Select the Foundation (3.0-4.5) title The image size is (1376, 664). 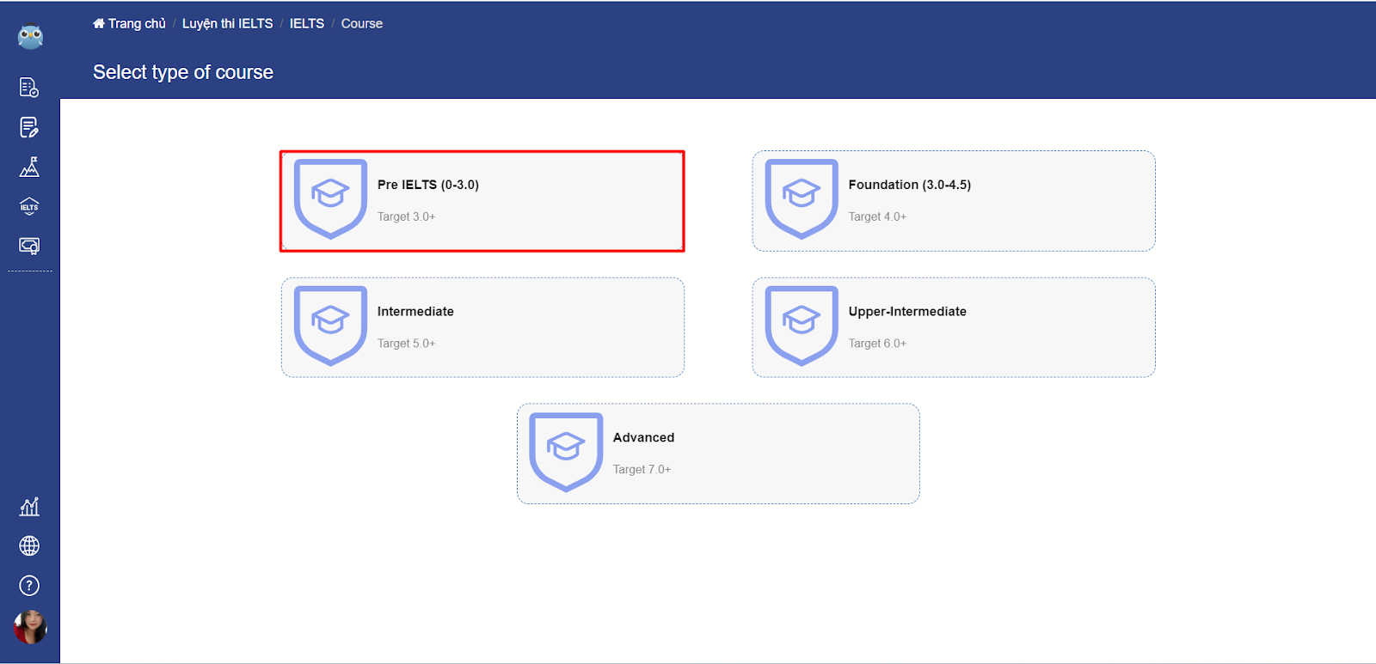910,185
